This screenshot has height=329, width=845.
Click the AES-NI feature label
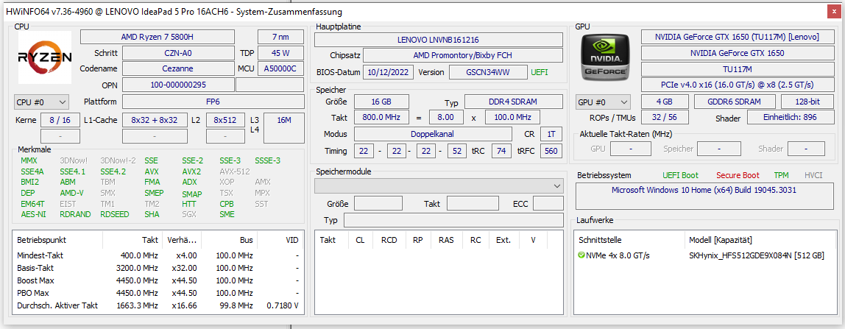pyautogui.click(x=33, y=214)
